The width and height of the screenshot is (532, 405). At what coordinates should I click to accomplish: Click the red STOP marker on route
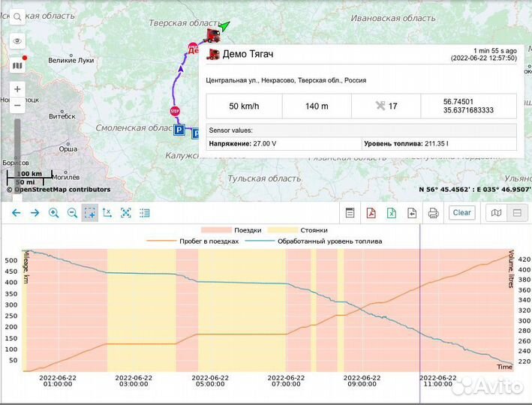175,111
